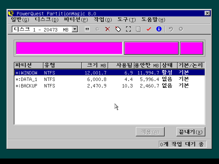Select the *:BACKUP partition row
The image size is (219, 164).
coord(109,86)
